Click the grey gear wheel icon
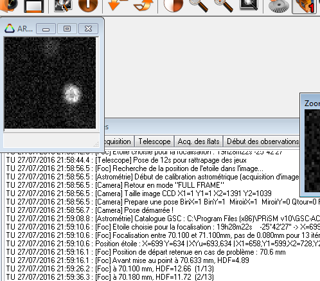This screenshot has height=281, width=320. 278,6
